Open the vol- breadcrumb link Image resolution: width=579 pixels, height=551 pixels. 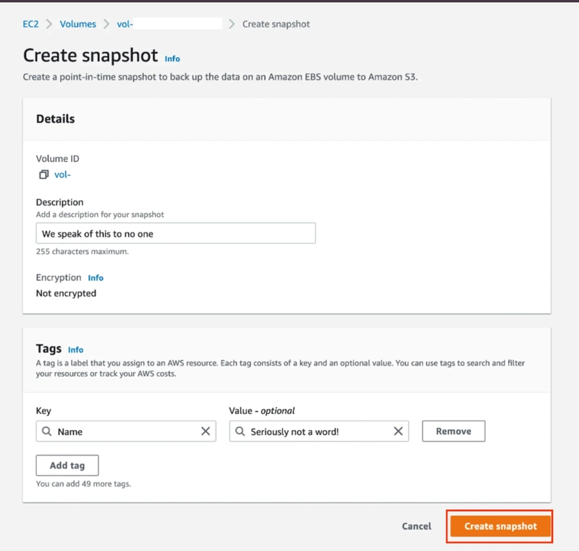click(x=125, y=24)
